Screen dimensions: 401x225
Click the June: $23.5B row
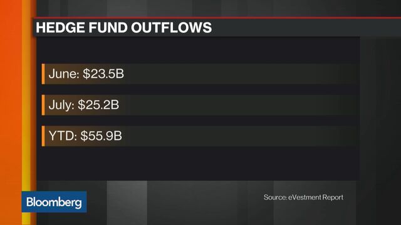click(x=199, y=74)
